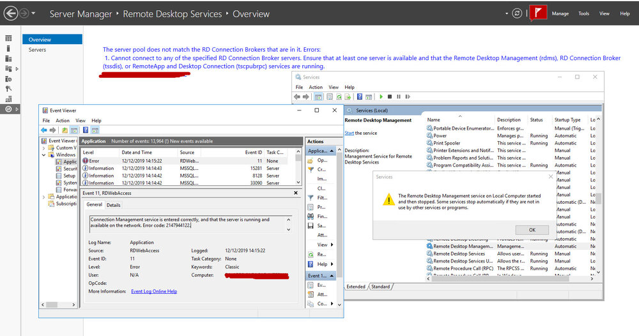Expand the Help submenu arrow in Actions pane
639x336 pixels.
[332, 264]
